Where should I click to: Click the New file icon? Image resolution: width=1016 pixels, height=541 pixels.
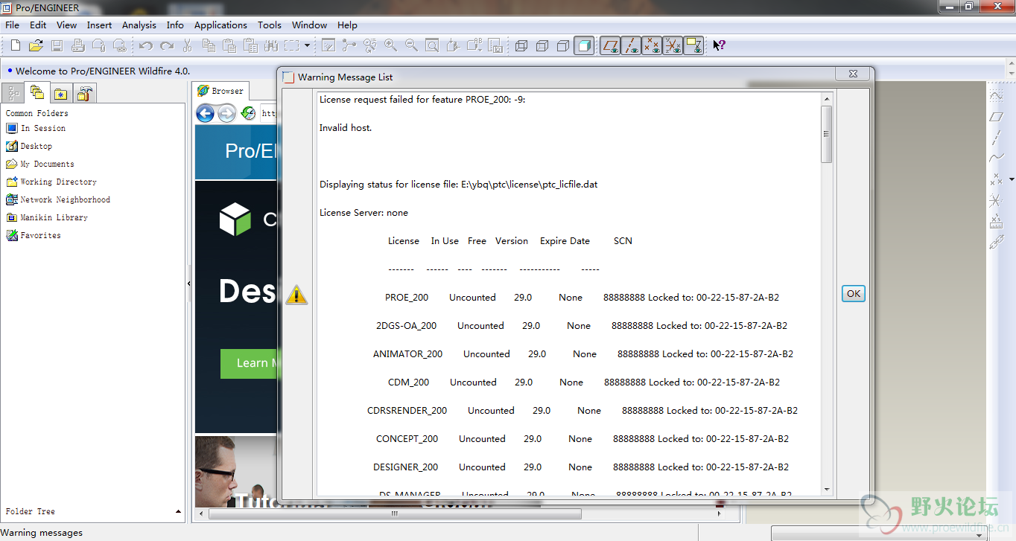coord(15,45)
